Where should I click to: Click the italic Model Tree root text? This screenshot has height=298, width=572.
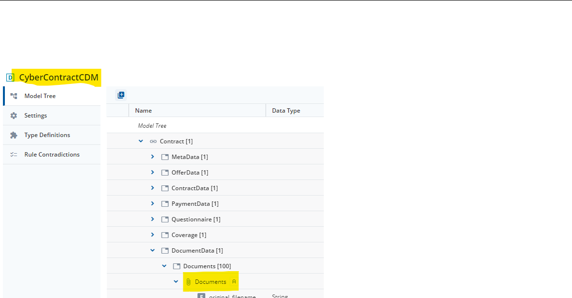click(152, 126)
